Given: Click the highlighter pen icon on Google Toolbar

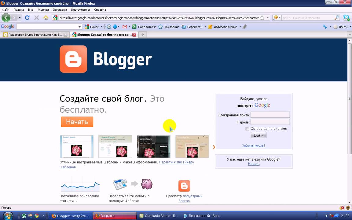Looking at the screenshot, I should tap(245, 27).
